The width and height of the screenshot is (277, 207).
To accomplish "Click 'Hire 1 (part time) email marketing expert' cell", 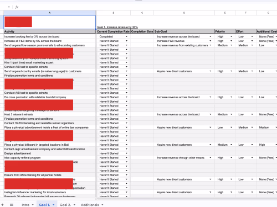I will (49, 62).
